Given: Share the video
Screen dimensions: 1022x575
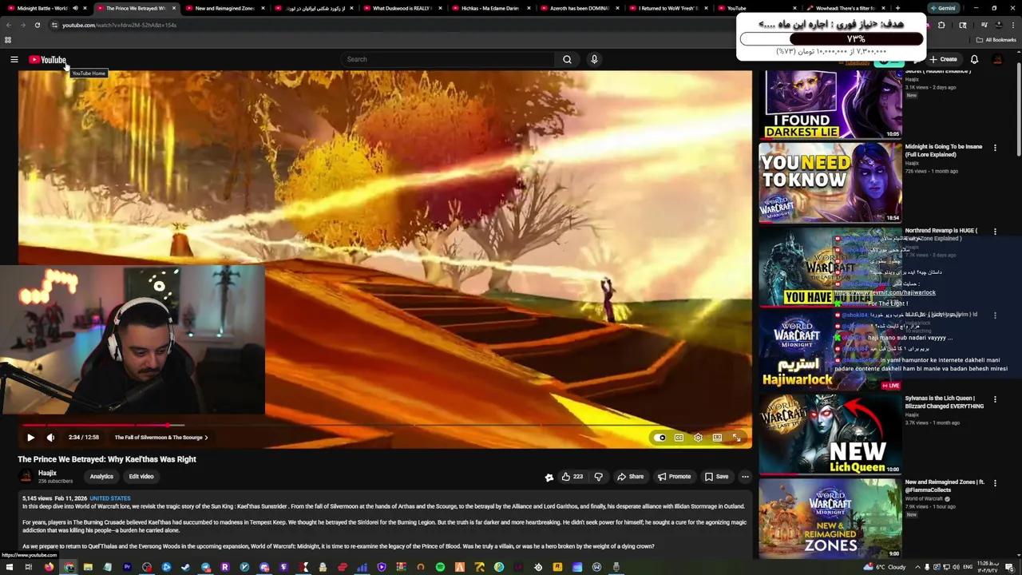Looking at the screenshot, I should click(630, 477).
